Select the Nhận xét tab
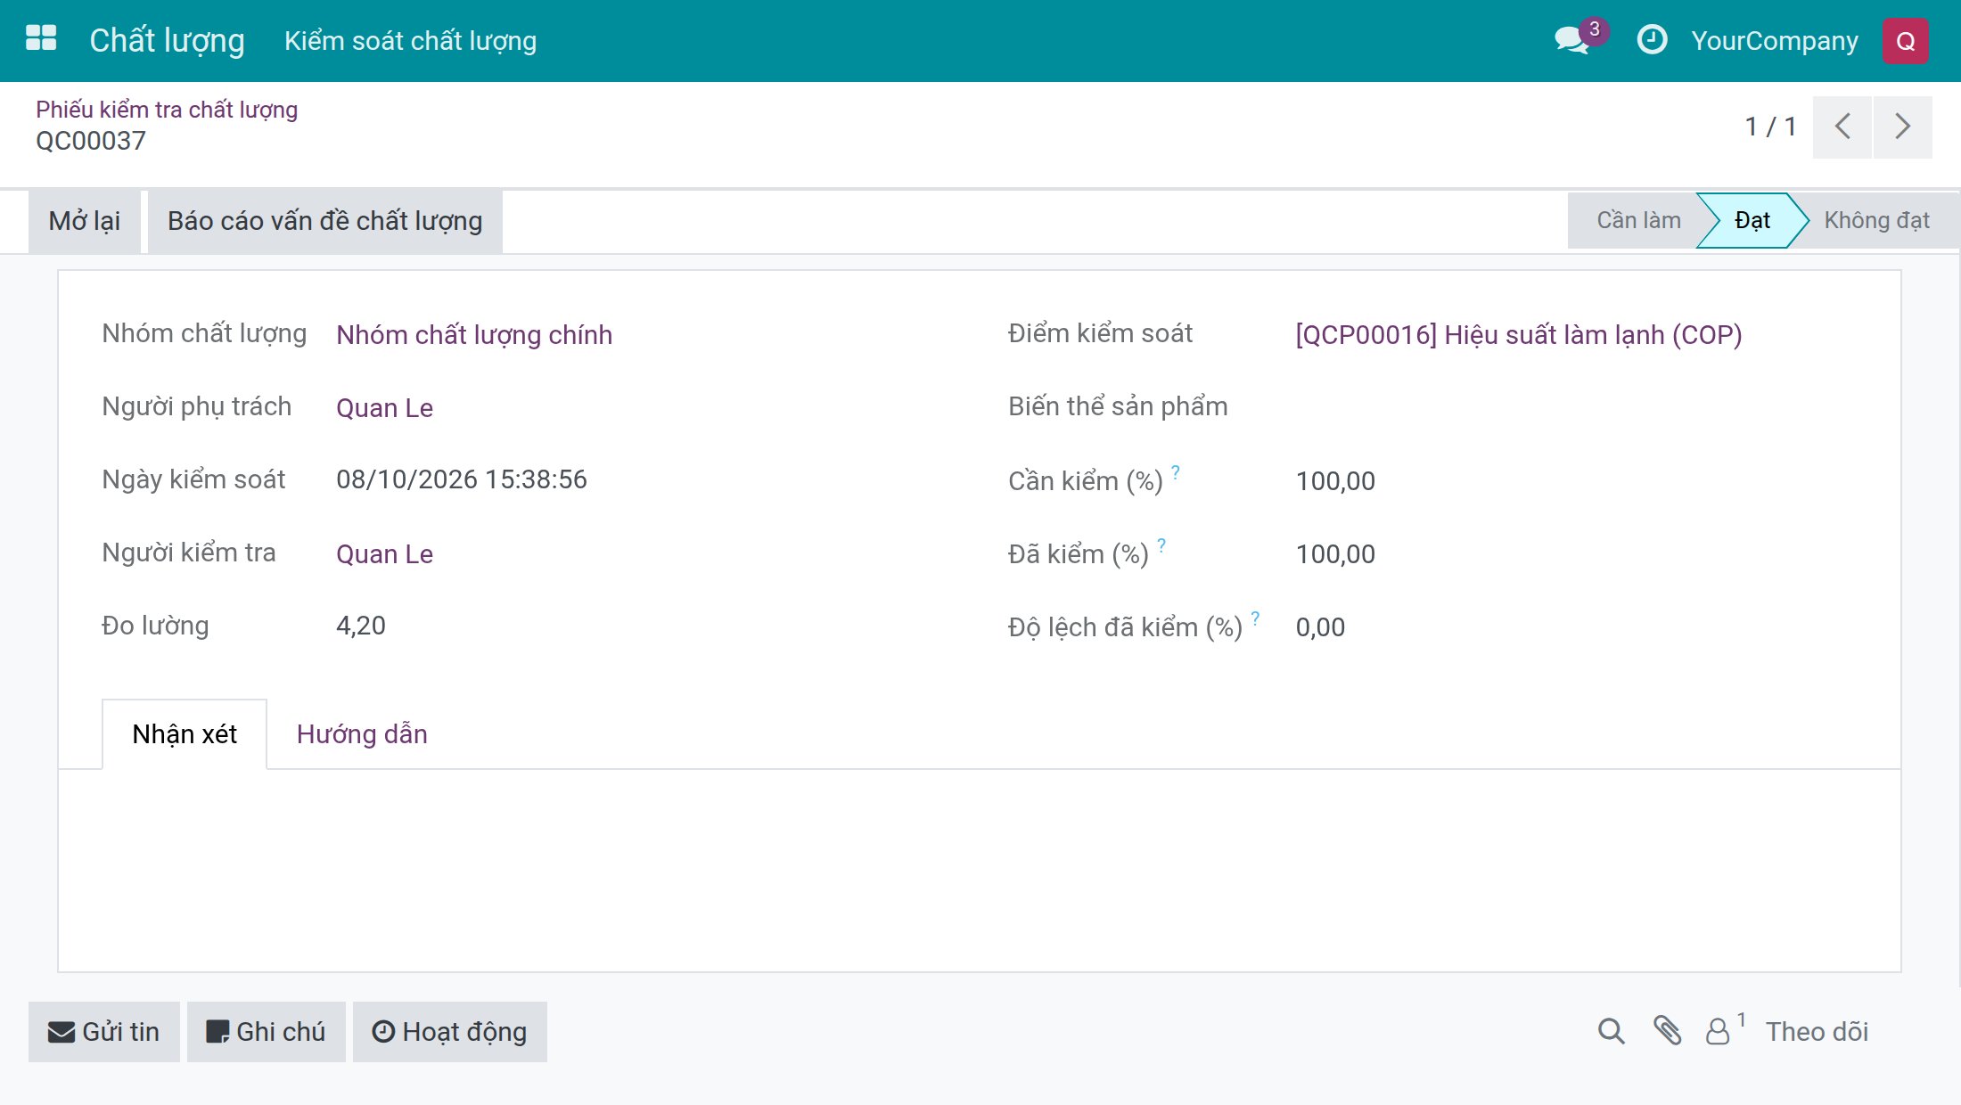The height and width of the screenshot is (1105, 1961). click(x=185, y=734)
